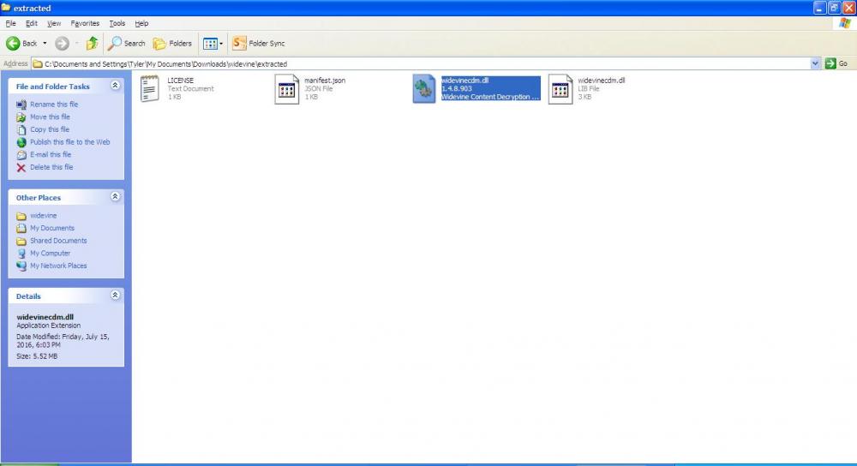The width and height of the screenshot is (857, 466).
Task: Launch Folder Sync from toolbar
Action: click(259, 43)
